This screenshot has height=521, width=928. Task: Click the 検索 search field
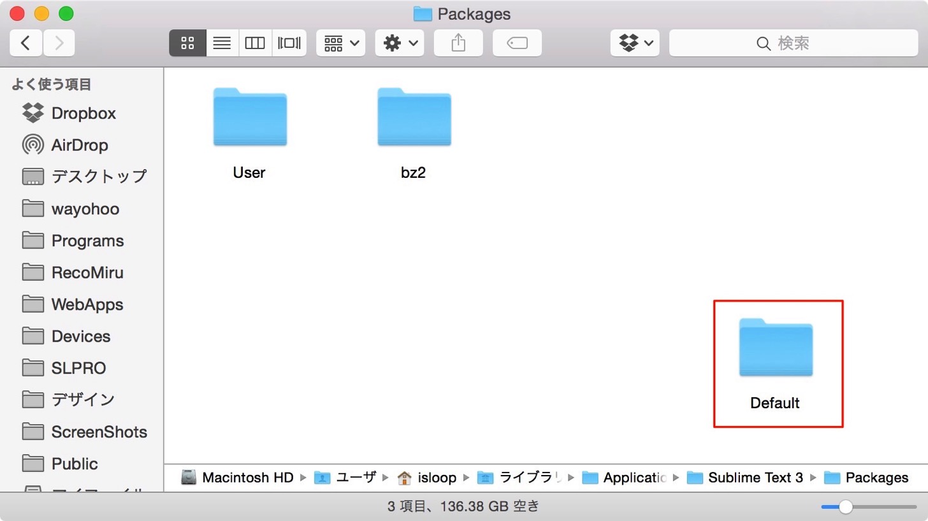[x=794, y=43]
